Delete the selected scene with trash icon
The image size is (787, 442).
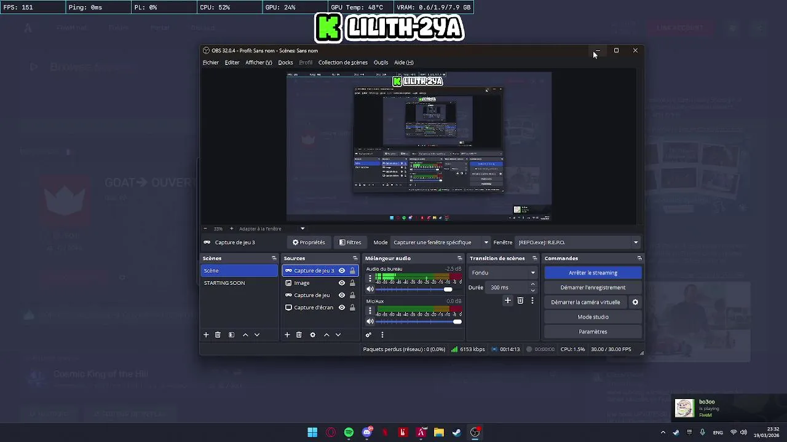coord(218,335)
